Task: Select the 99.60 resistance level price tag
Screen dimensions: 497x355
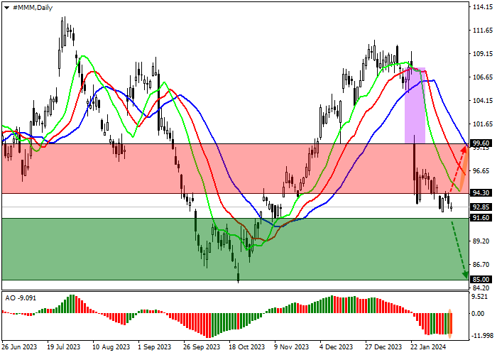Action: point(481,143)
